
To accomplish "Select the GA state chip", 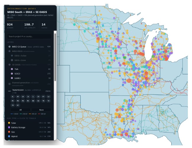I will coord(23,96).
